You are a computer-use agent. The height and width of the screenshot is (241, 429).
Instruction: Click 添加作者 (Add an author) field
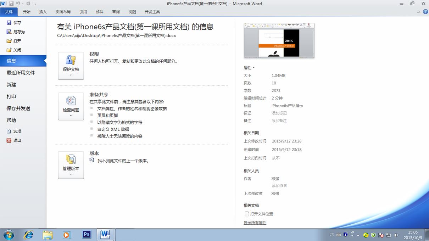click(x=279, y=186)
